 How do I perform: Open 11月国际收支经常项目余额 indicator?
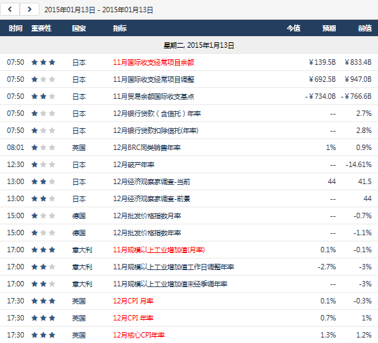pyautogui.click(x=153, y=63)
